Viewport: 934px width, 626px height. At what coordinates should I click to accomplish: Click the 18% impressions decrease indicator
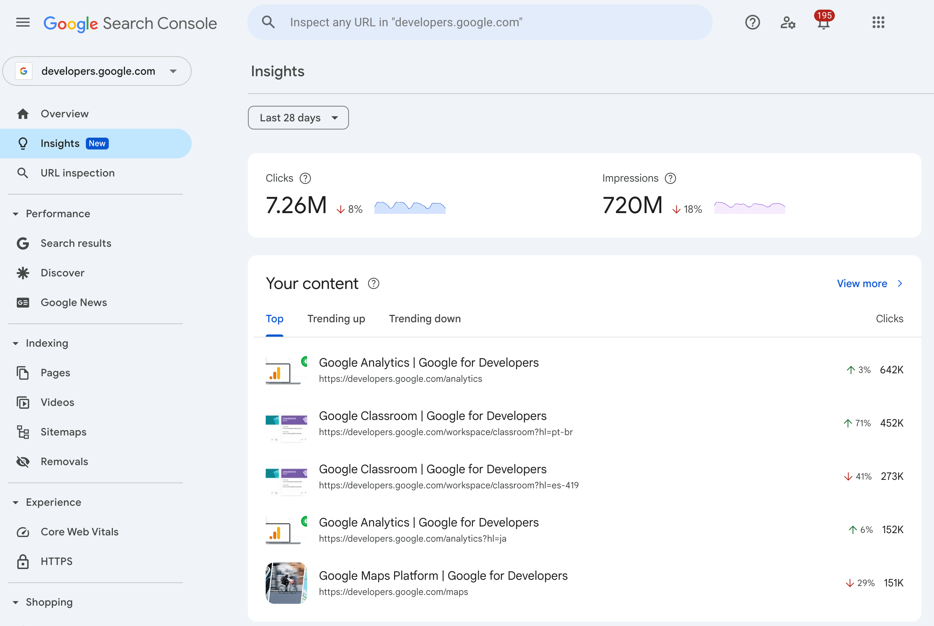[x=687, y=209]
